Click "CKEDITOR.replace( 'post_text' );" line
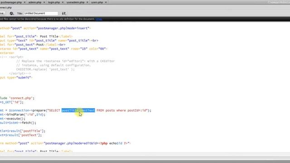Image resolution: width=290 pixels, height=163 pixels. [45, 69]
